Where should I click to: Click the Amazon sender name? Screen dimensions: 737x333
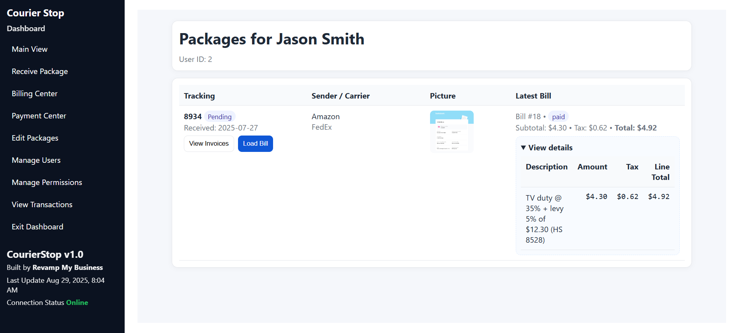click(x=326, y=116)
